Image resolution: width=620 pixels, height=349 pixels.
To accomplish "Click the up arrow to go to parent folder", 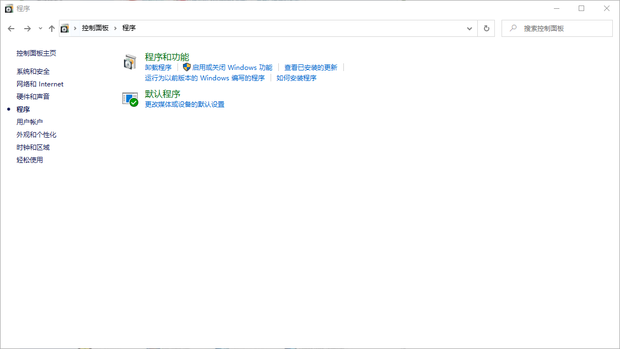I will point(52,28).
